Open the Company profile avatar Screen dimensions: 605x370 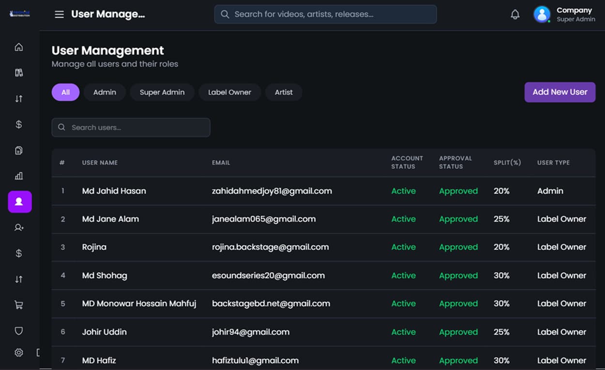click(x=542, y=15)
